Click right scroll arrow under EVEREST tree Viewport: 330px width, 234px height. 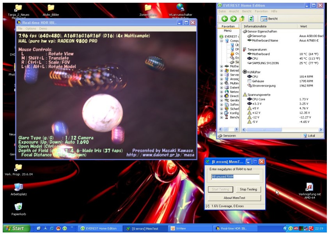click(x=236, y=129)
